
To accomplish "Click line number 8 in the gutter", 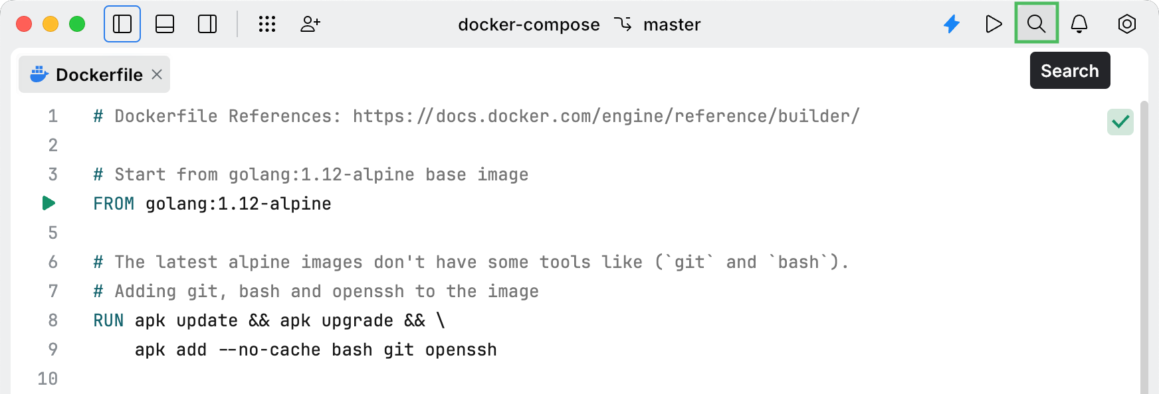I will [52, 320].
